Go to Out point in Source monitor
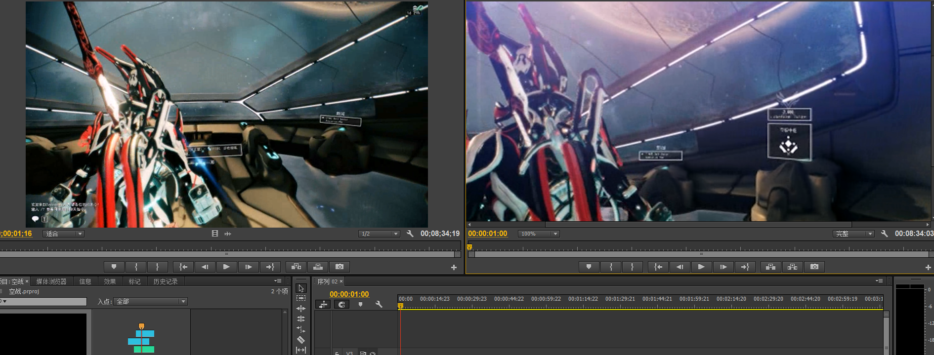 tap(270, 267)
